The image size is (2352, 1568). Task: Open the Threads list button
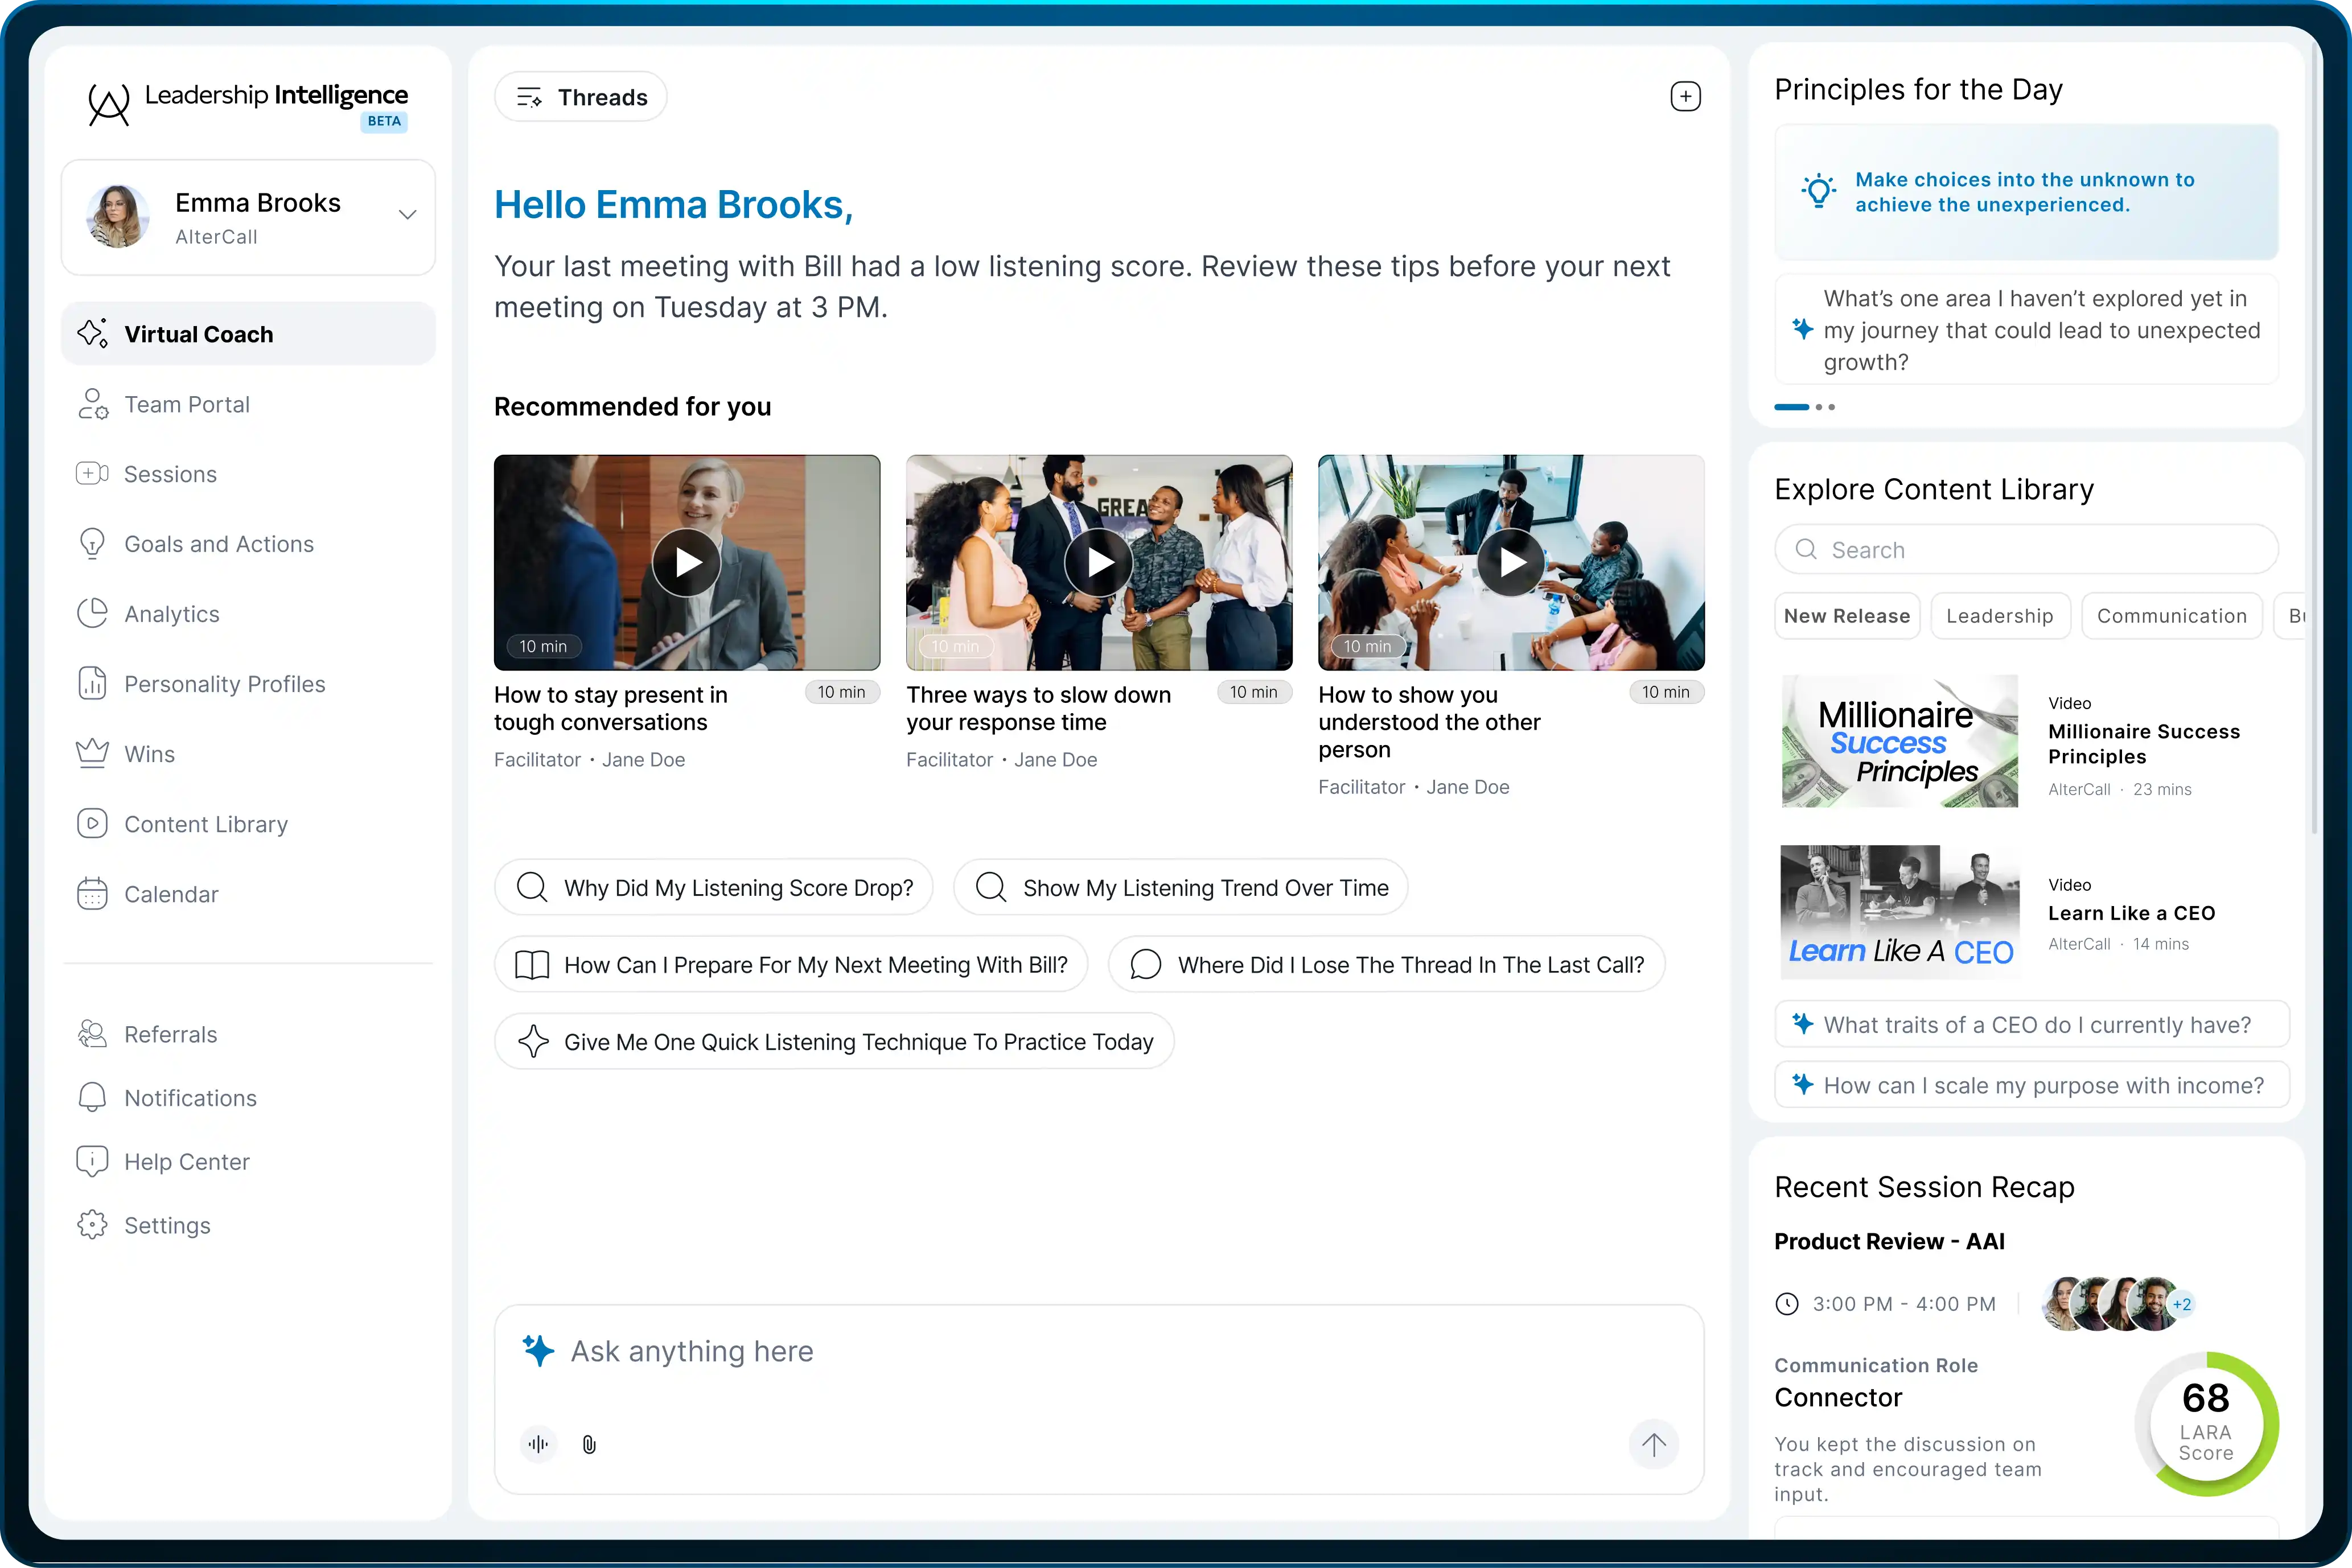pos(581,97)
